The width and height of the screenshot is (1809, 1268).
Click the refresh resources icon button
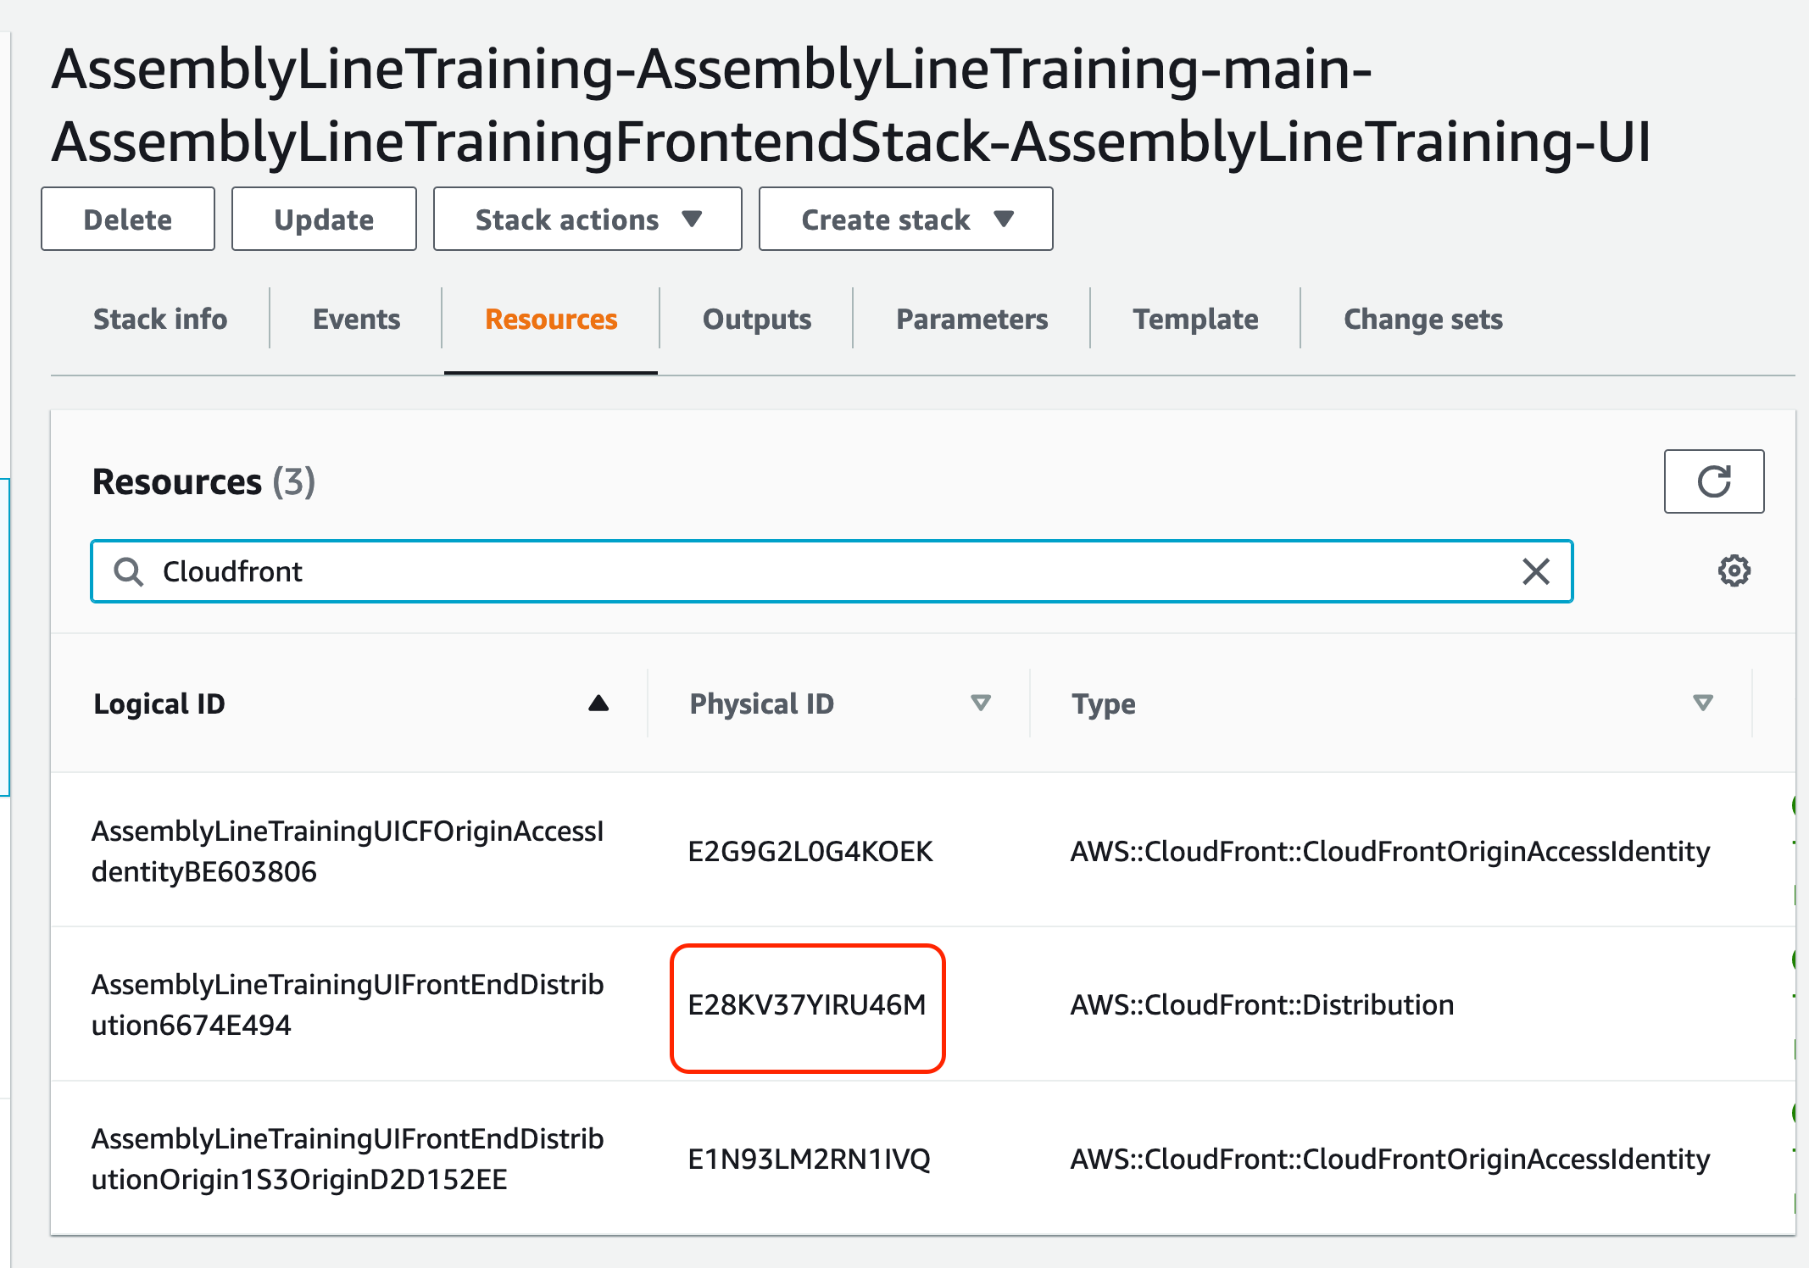[x=1713, y=481]
